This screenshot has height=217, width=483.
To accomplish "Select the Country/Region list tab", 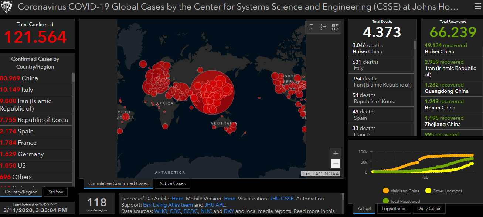I will click(21, 192).
